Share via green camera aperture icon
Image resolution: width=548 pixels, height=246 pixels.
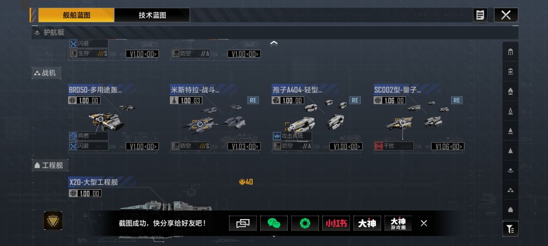tap(305, 223)
